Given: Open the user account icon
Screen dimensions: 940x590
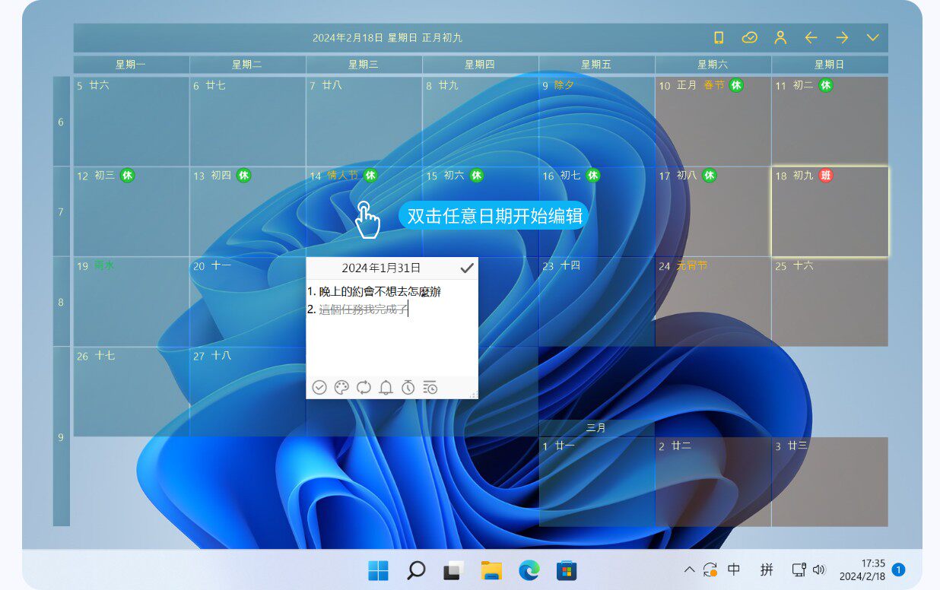Looking at the screenshot, I should point(780,37).
